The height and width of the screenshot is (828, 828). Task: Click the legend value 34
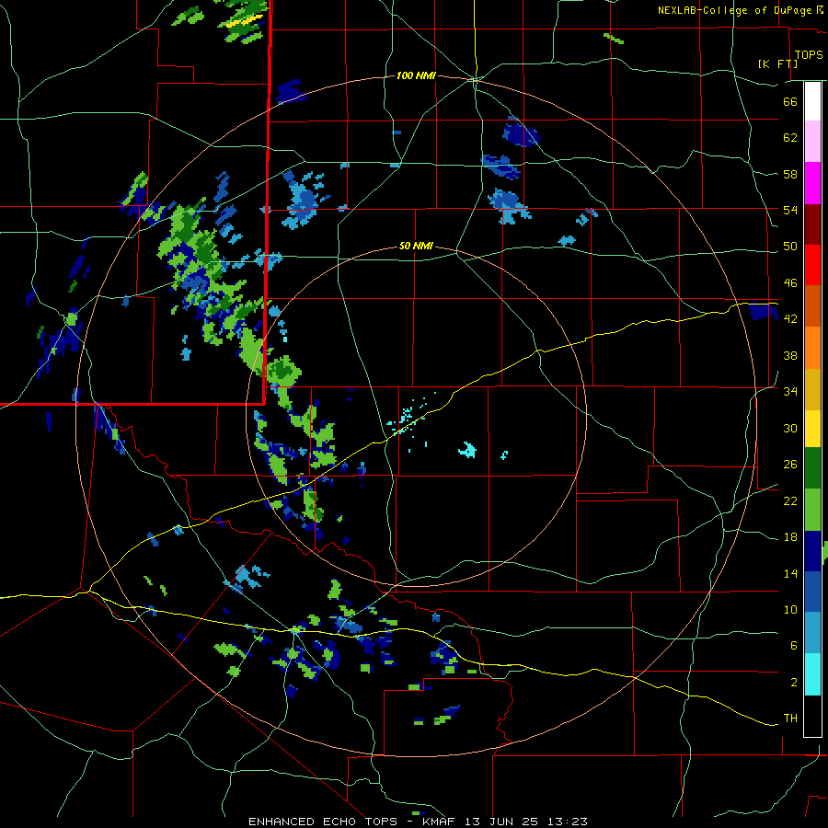click(790, 392)
